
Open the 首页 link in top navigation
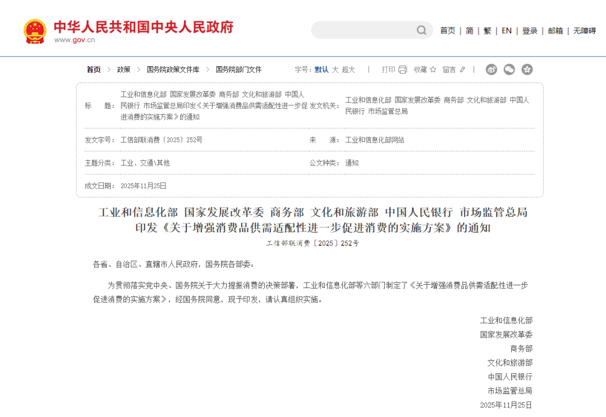(448, 30)
